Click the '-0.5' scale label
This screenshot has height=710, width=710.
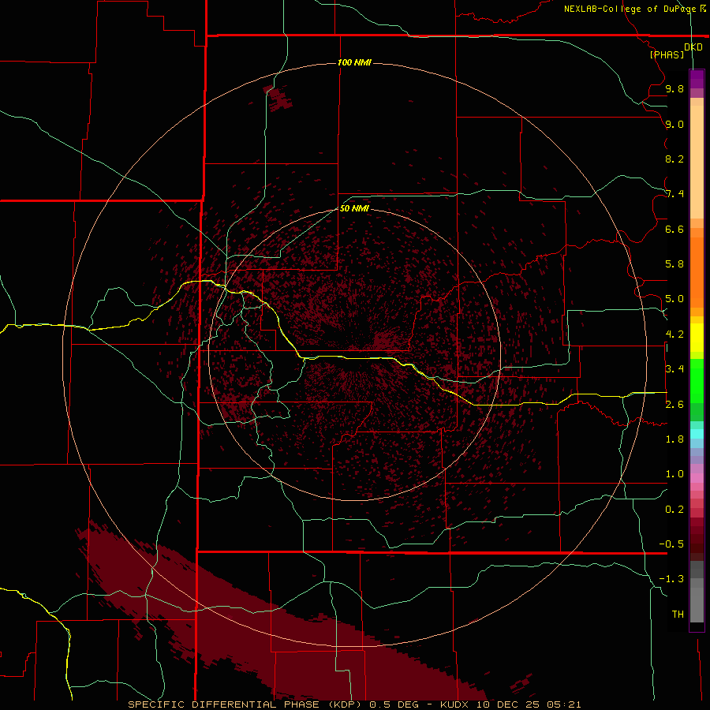point(671,544)
